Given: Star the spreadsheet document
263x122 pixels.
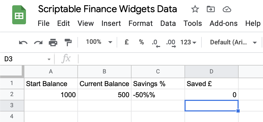Looking at the screenshot, I should coord(195,10).
